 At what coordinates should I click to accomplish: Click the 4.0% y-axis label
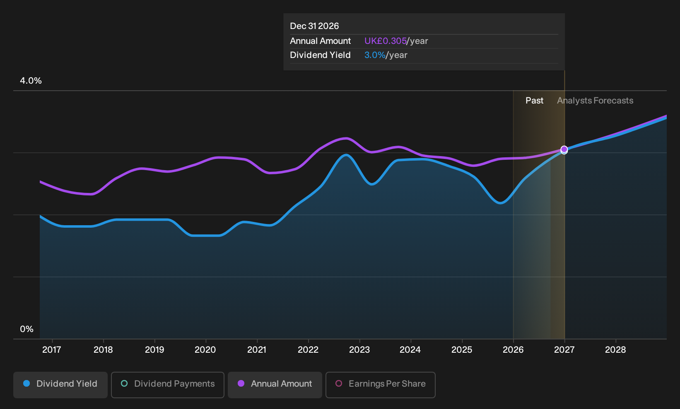(x=31, y=81)
